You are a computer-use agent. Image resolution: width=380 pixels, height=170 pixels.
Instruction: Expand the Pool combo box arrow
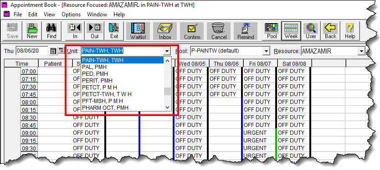(x=267, y=51)
